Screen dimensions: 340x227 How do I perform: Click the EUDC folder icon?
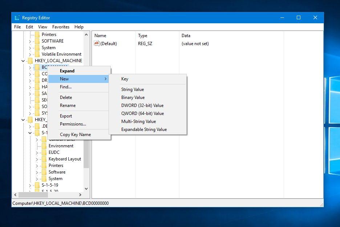44,152
